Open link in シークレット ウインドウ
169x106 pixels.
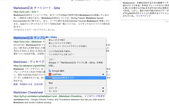tap(76, 46)
